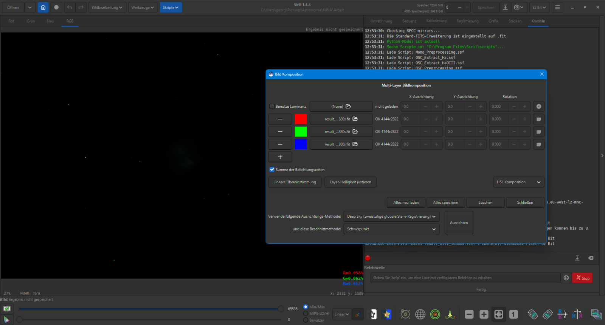The image size is (605, 325).
Task: Click the folder icon on the red layer file button
Action: [355, 119]
